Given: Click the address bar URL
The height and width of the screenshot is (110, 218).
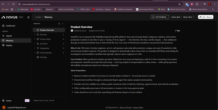Looking at the screenshot, I should pyautogui.click(x=36, y=4).
